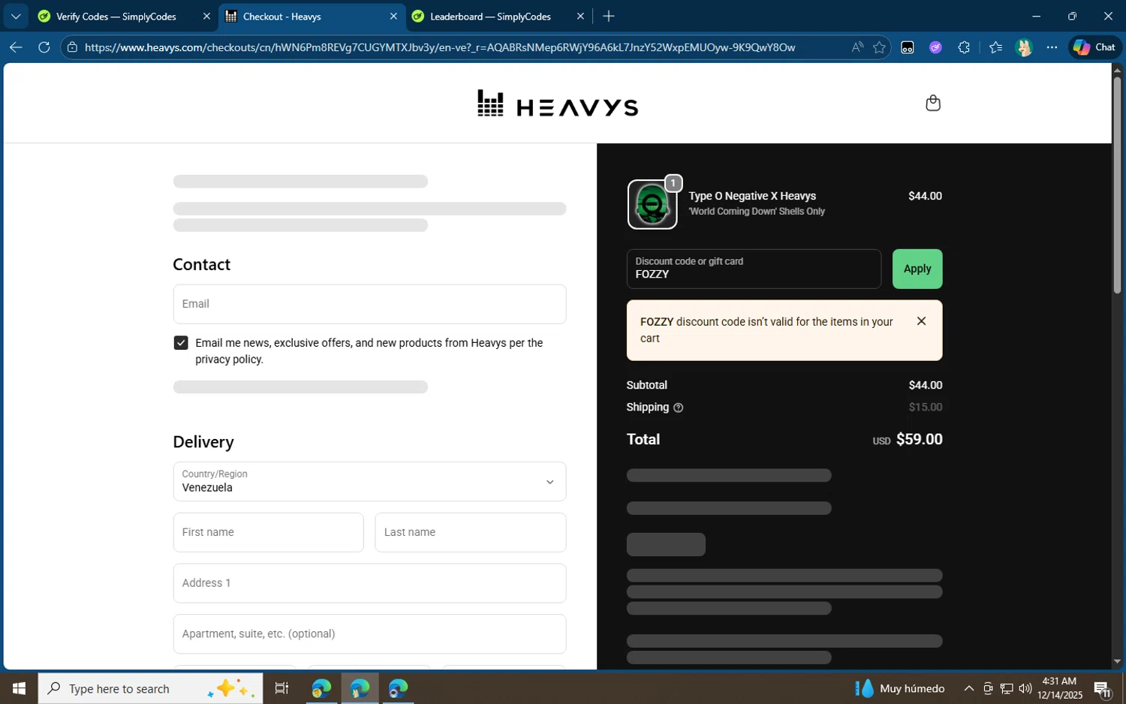Click the $59.00 total amount

coord(919,439)
